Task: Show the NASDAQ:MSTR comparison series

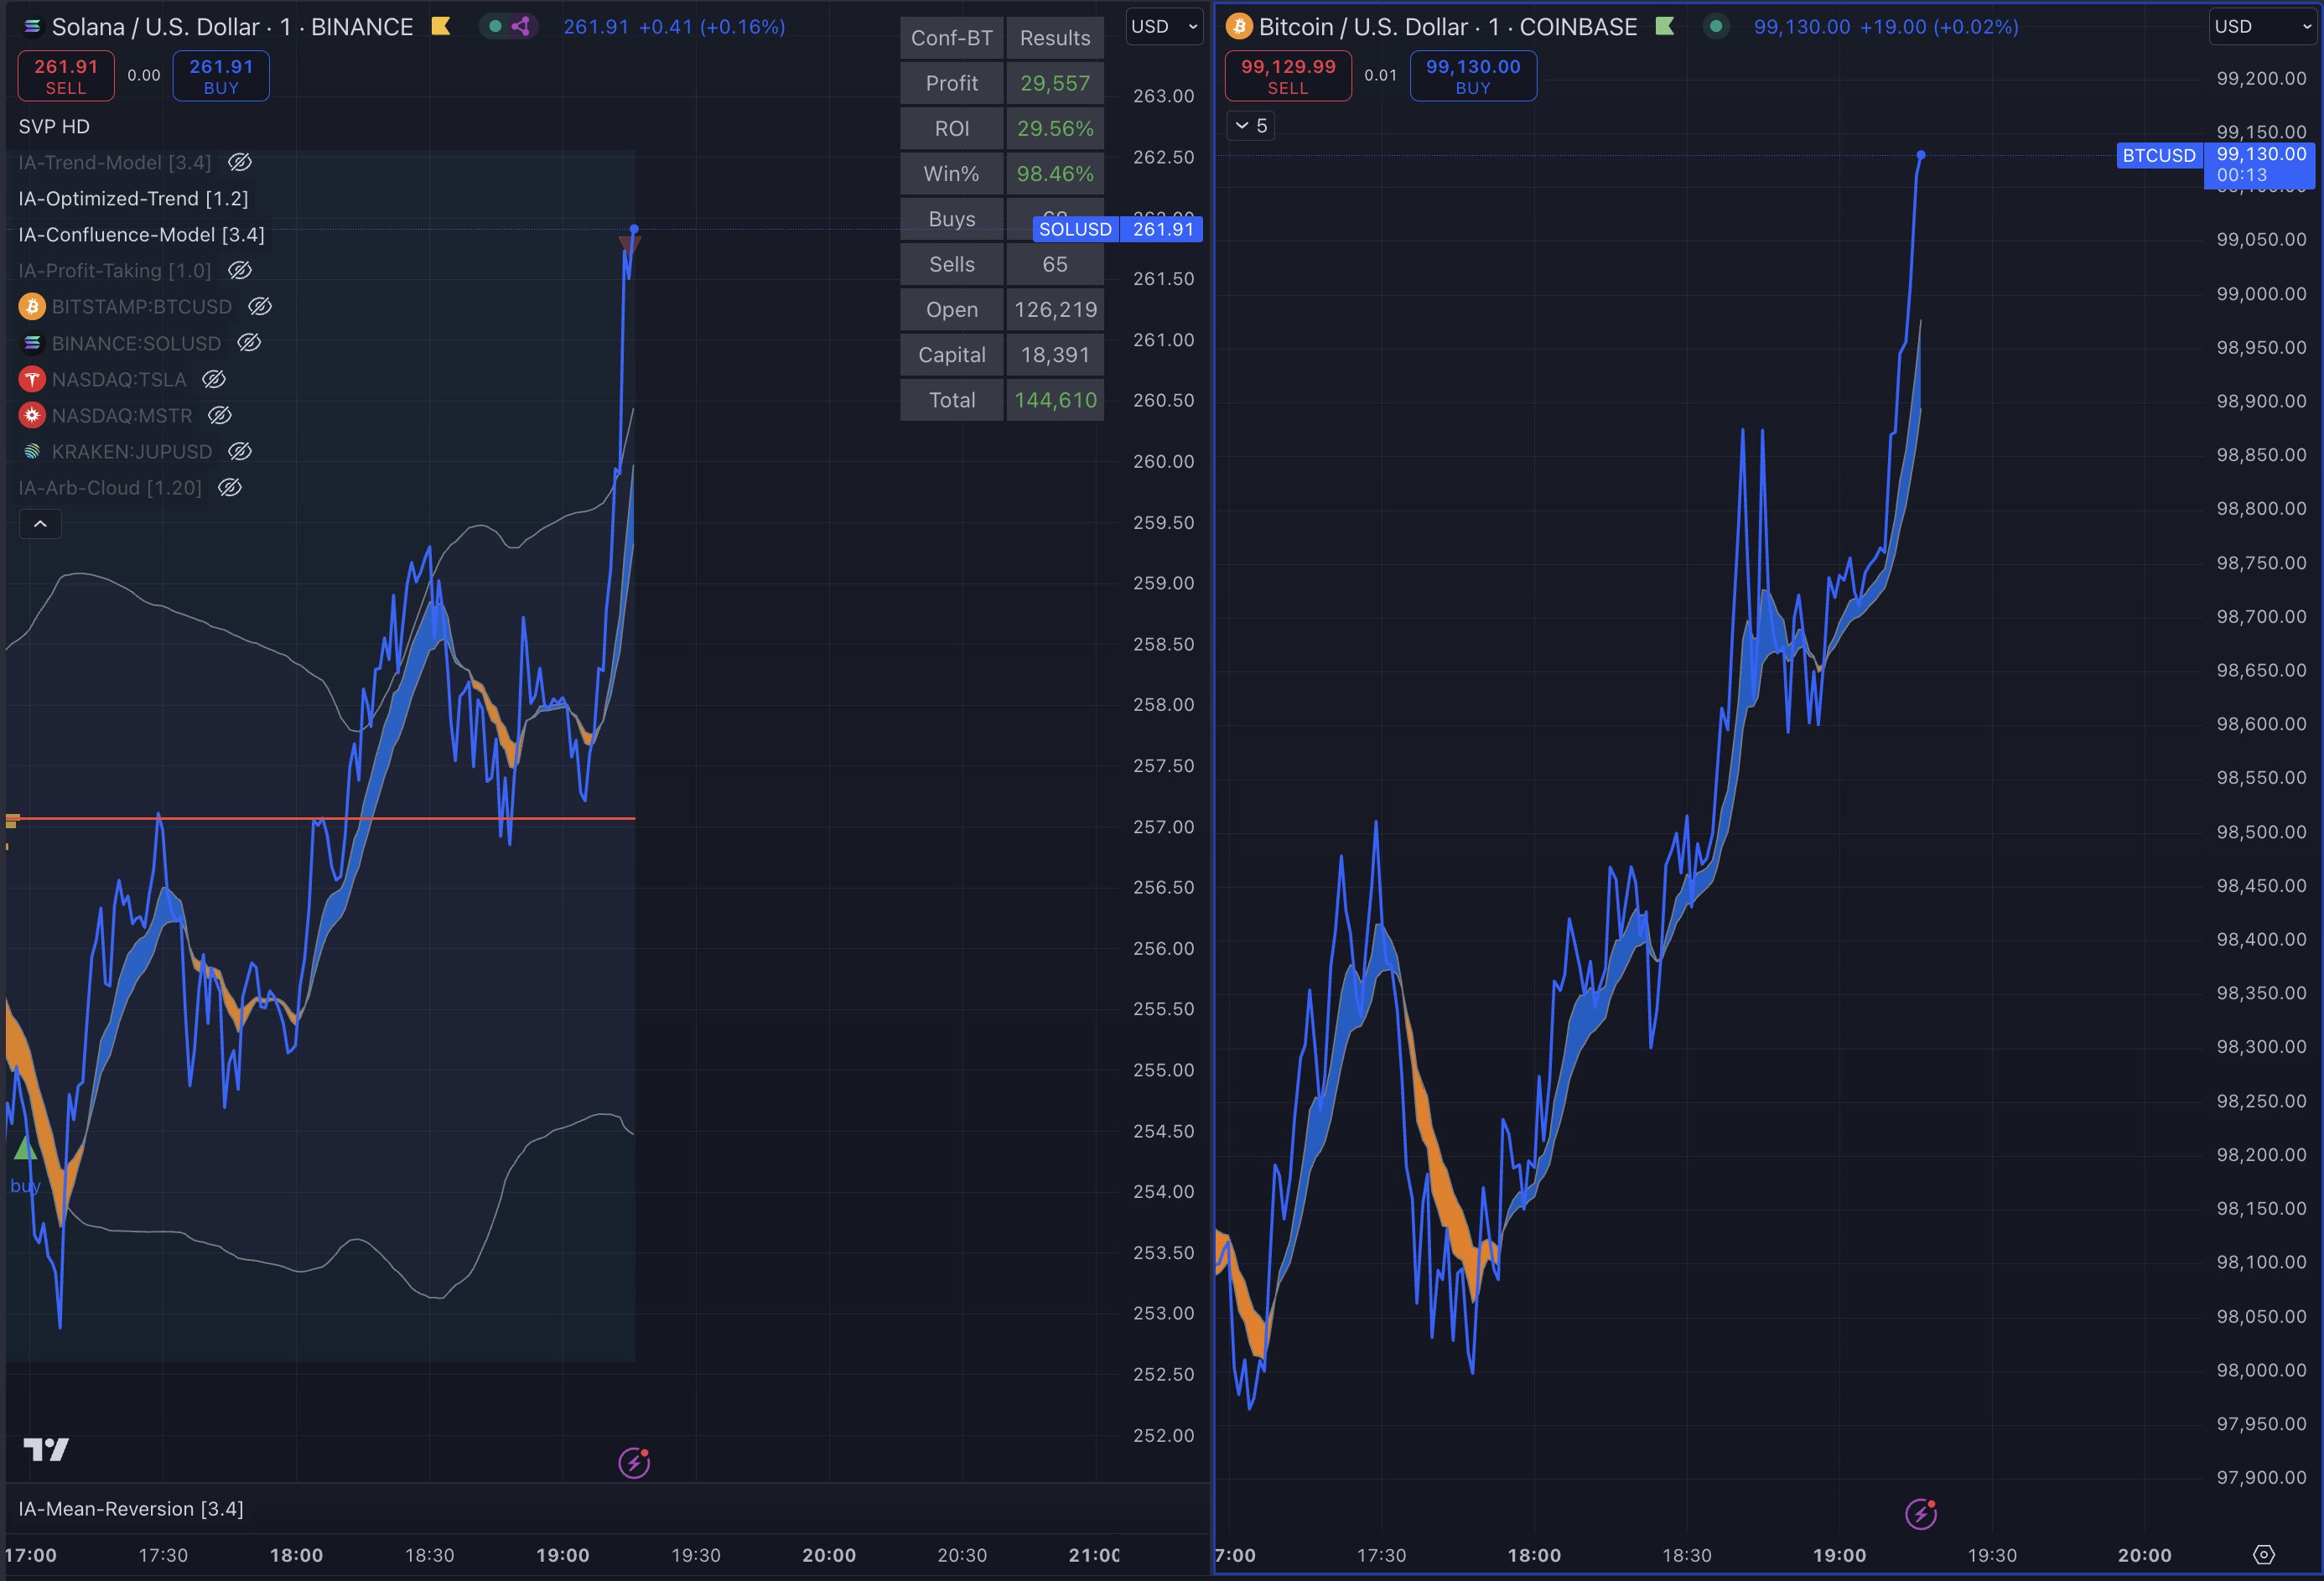Action: [x=220, y=415]
